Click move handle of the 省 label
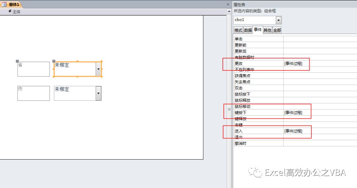 click(17, 61)
